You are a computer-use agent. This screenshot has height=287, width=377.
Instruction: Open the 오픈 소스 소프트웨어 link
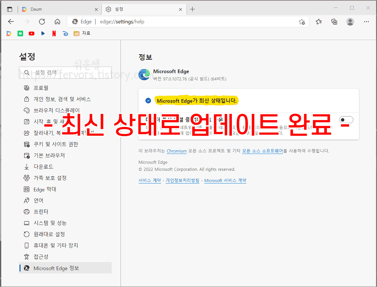(262, 151)
